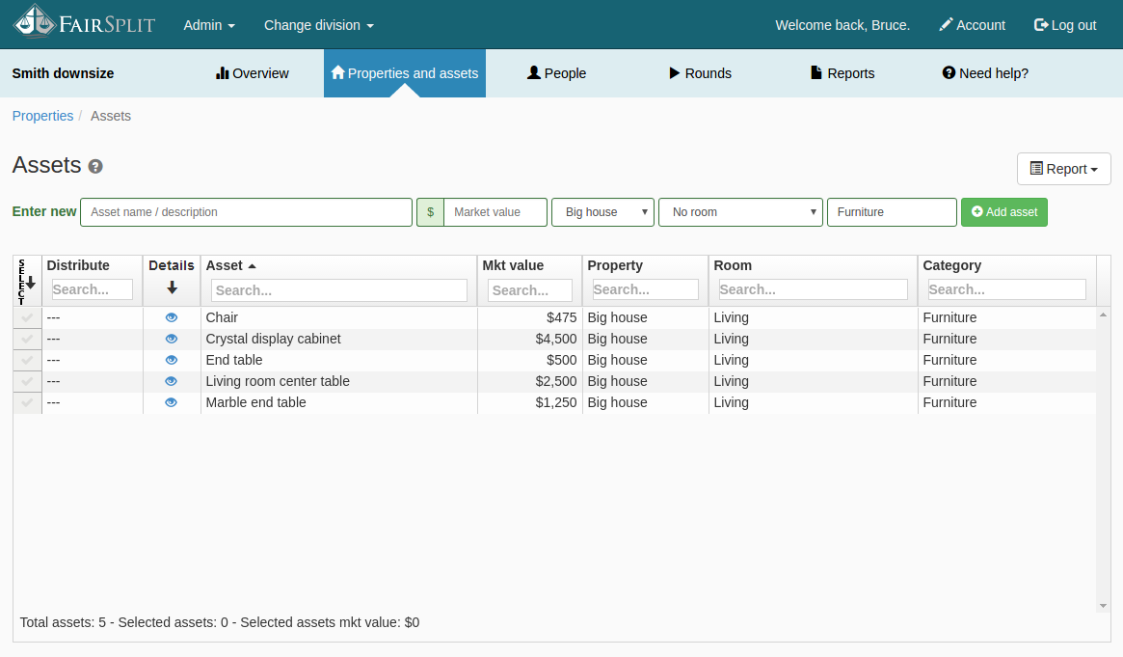This screenshot has width=1123, height=657.
Task: Click the FairSplit logo
Action: click(84, 23)
